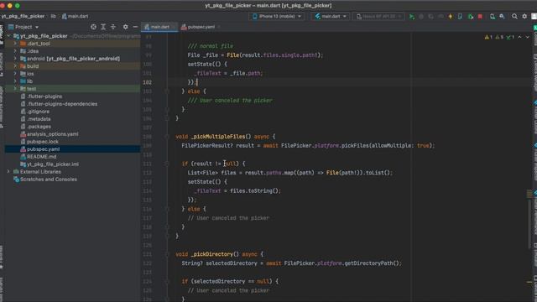Open Project panel options gear icon

tap(125, 27)
